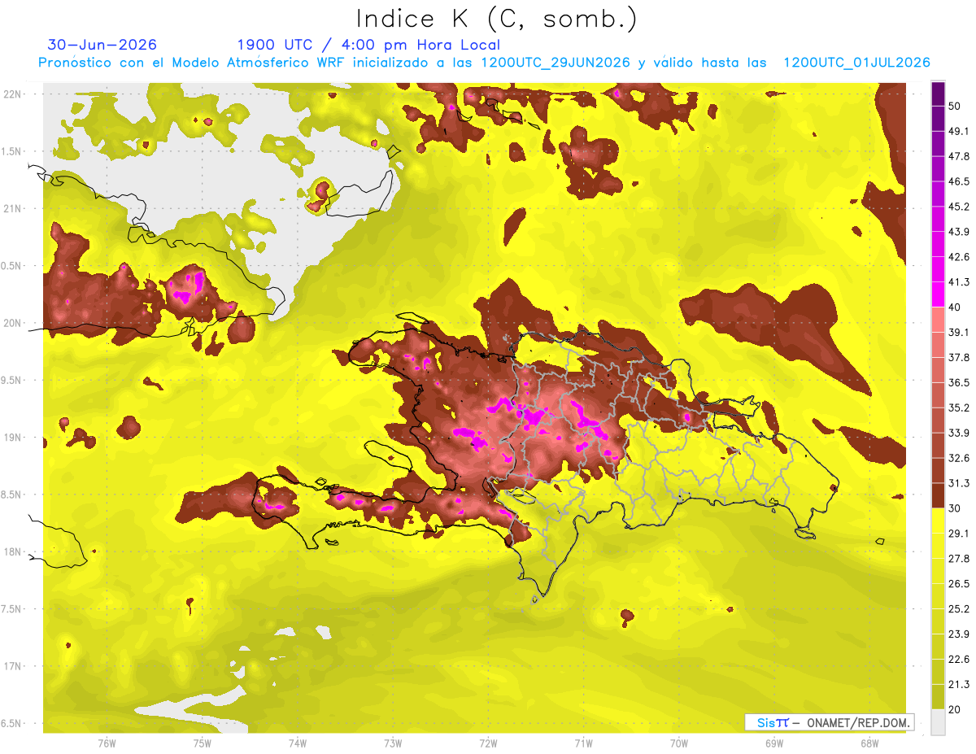976x754 pixels.
Task: Click the colorbar value "40"
Action: click(955, 307)
